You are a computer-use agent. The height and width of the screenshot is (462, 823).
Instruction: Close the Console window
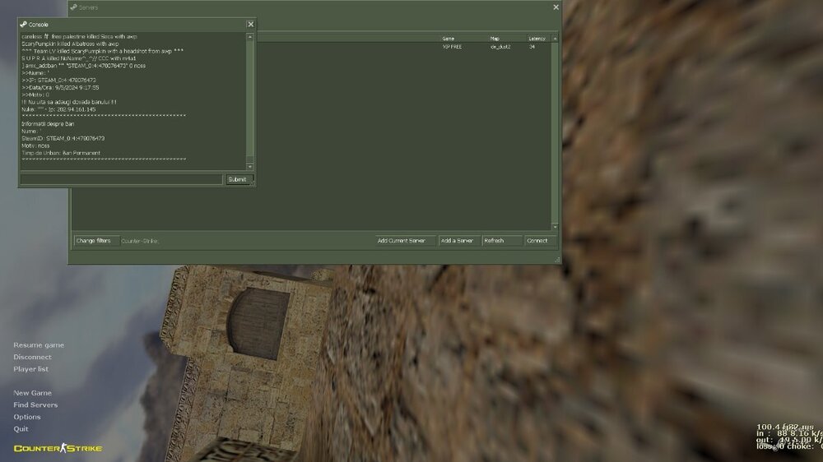coord(250,25)
